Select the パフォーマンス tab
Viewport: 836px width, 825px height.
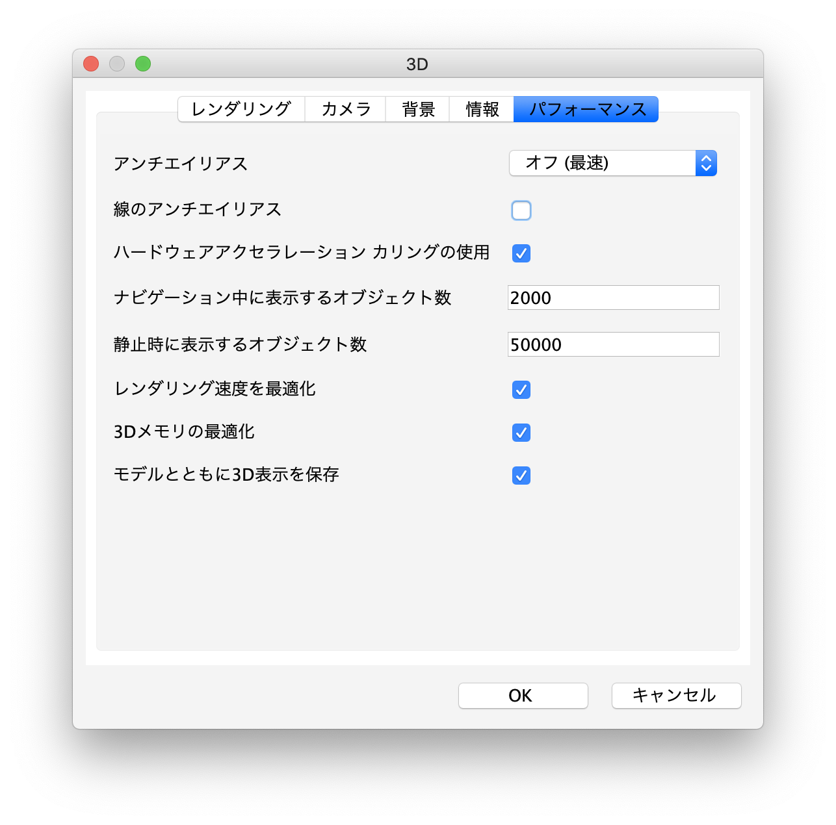coord(586,109)
